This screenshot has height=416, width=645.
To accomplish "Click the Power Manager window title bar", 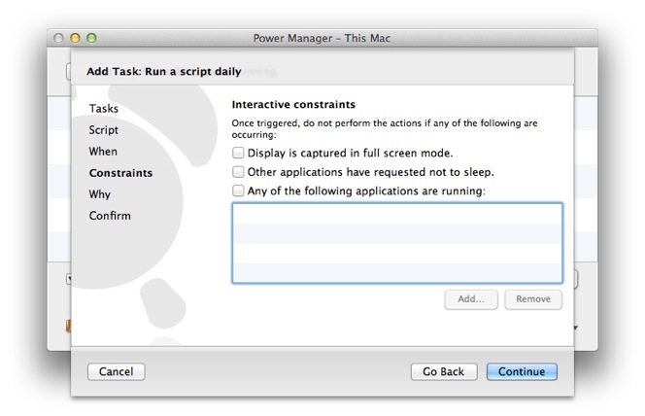I will pos(322,38).
